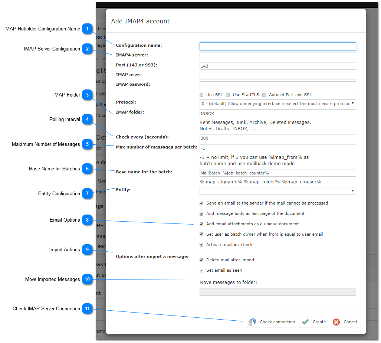This screenshot has width=381, height=343.
Task: Click the Create button
Action: click(314, 322)
